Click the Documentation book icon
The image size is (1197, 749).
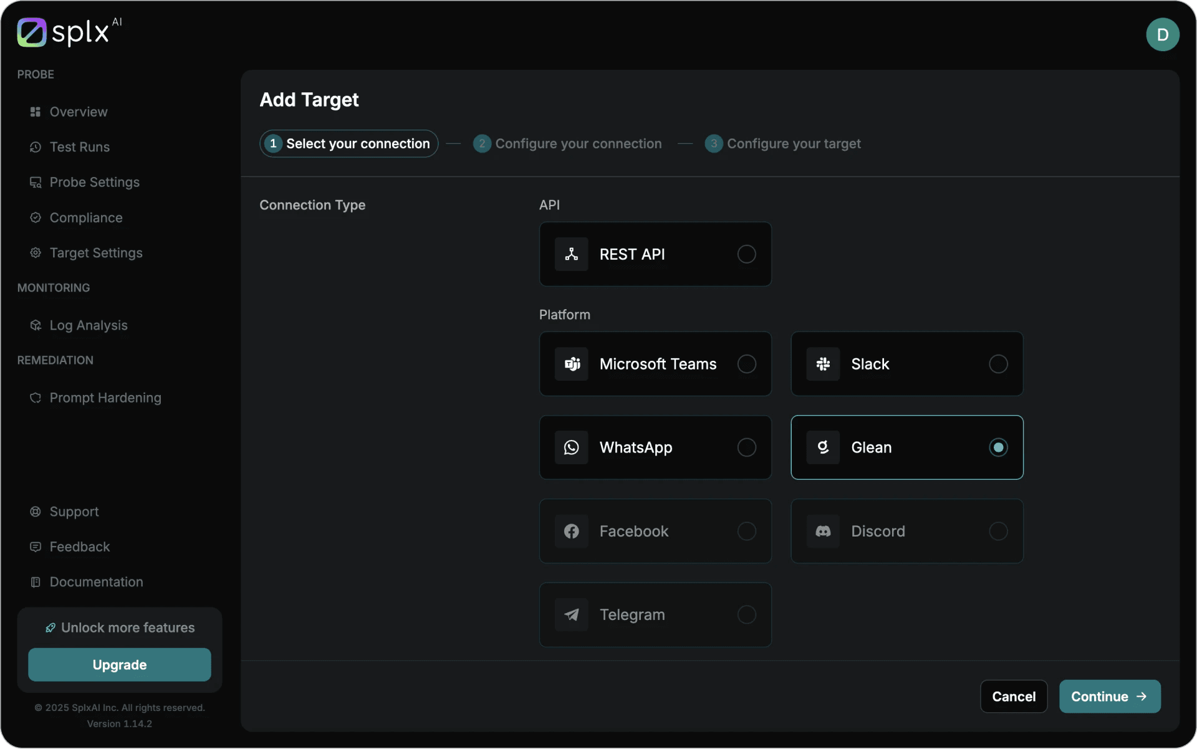(x=36, y=582)
